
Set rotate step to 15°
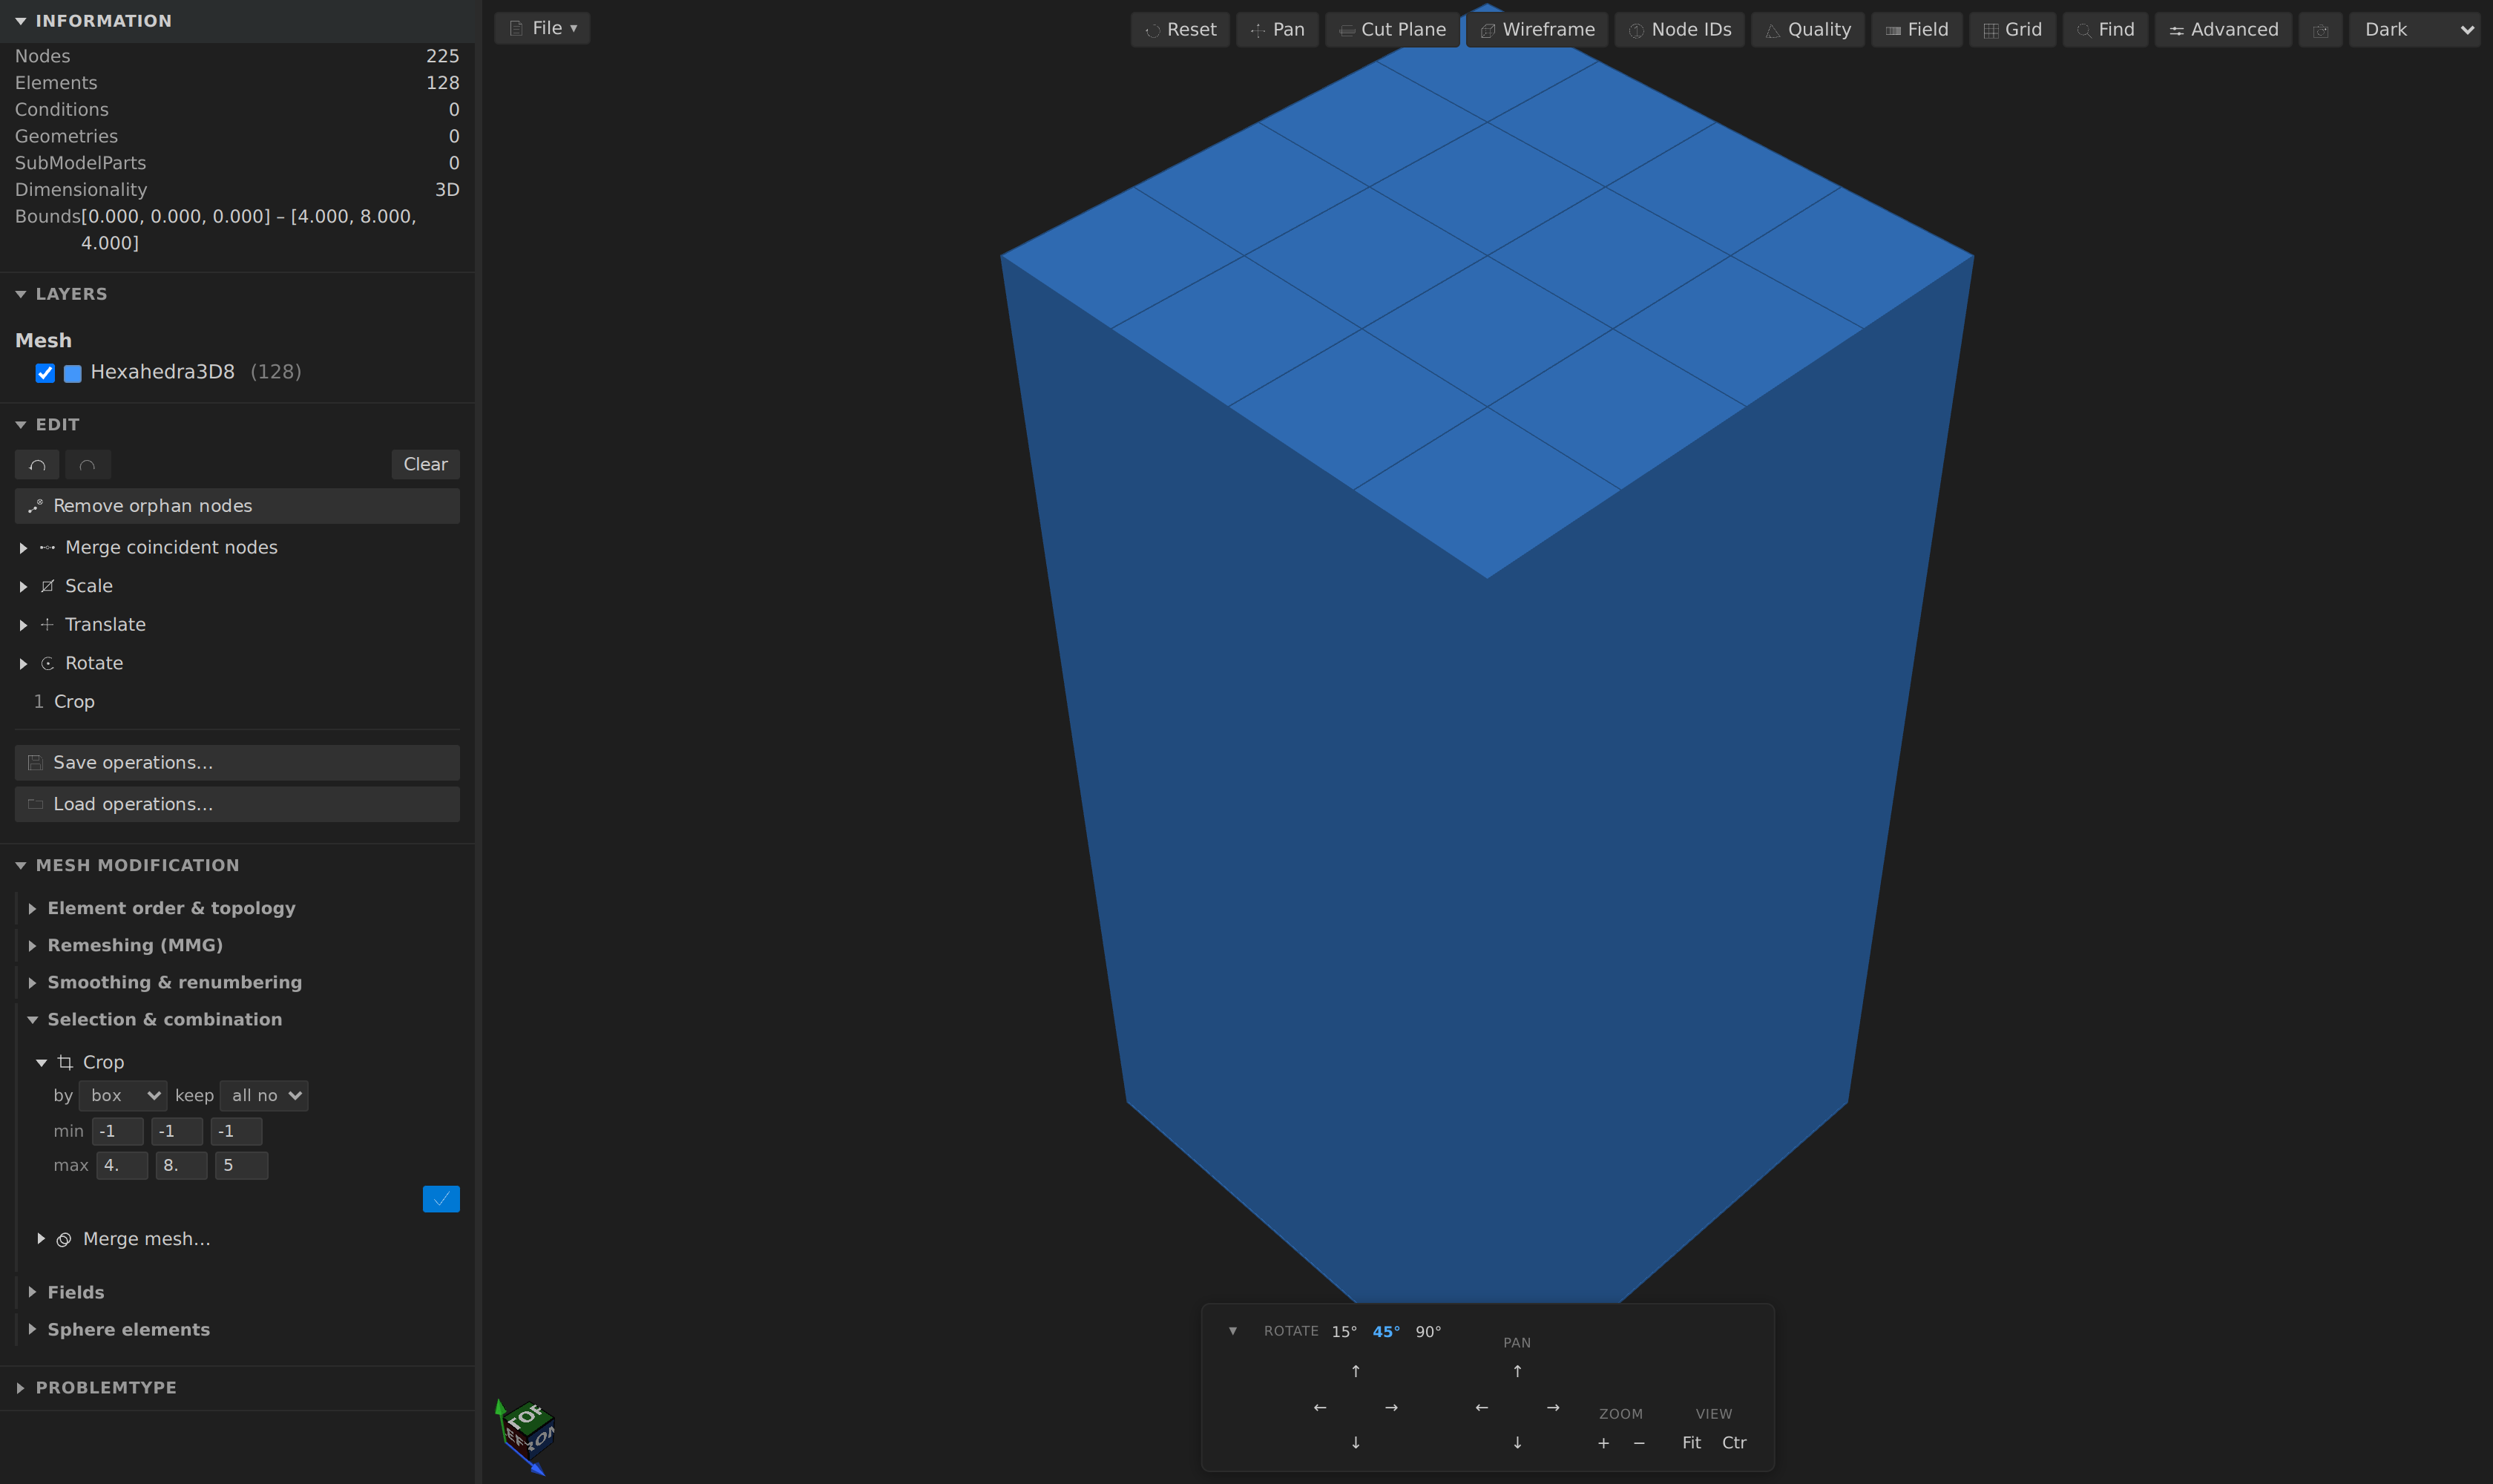pos(1344,1332)
